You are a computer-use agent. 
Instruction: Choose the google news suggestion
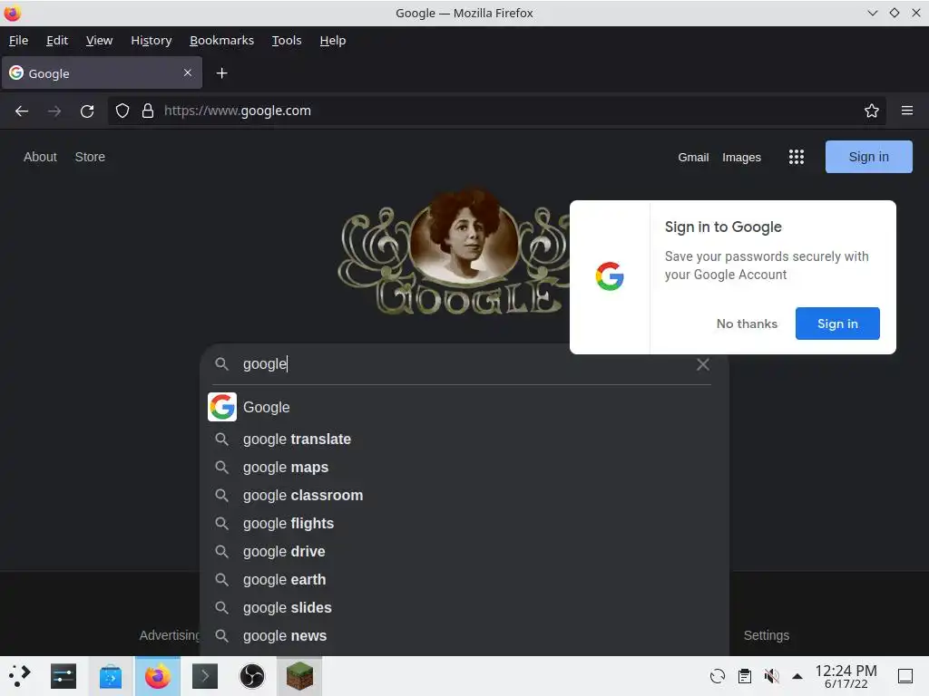pos(464,635)
